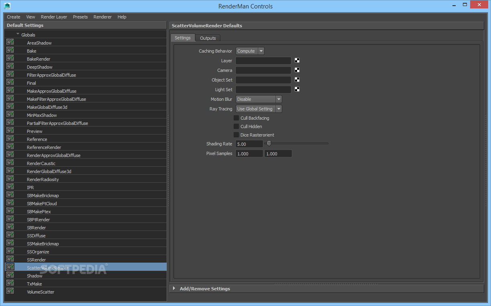Click the icon beside SBRender
This screenshot has width=491, height=306.
tap(10, 226)
